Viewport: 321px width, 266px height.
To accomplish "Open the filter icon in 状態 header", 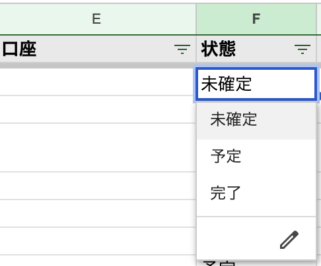I will (303, 49).
